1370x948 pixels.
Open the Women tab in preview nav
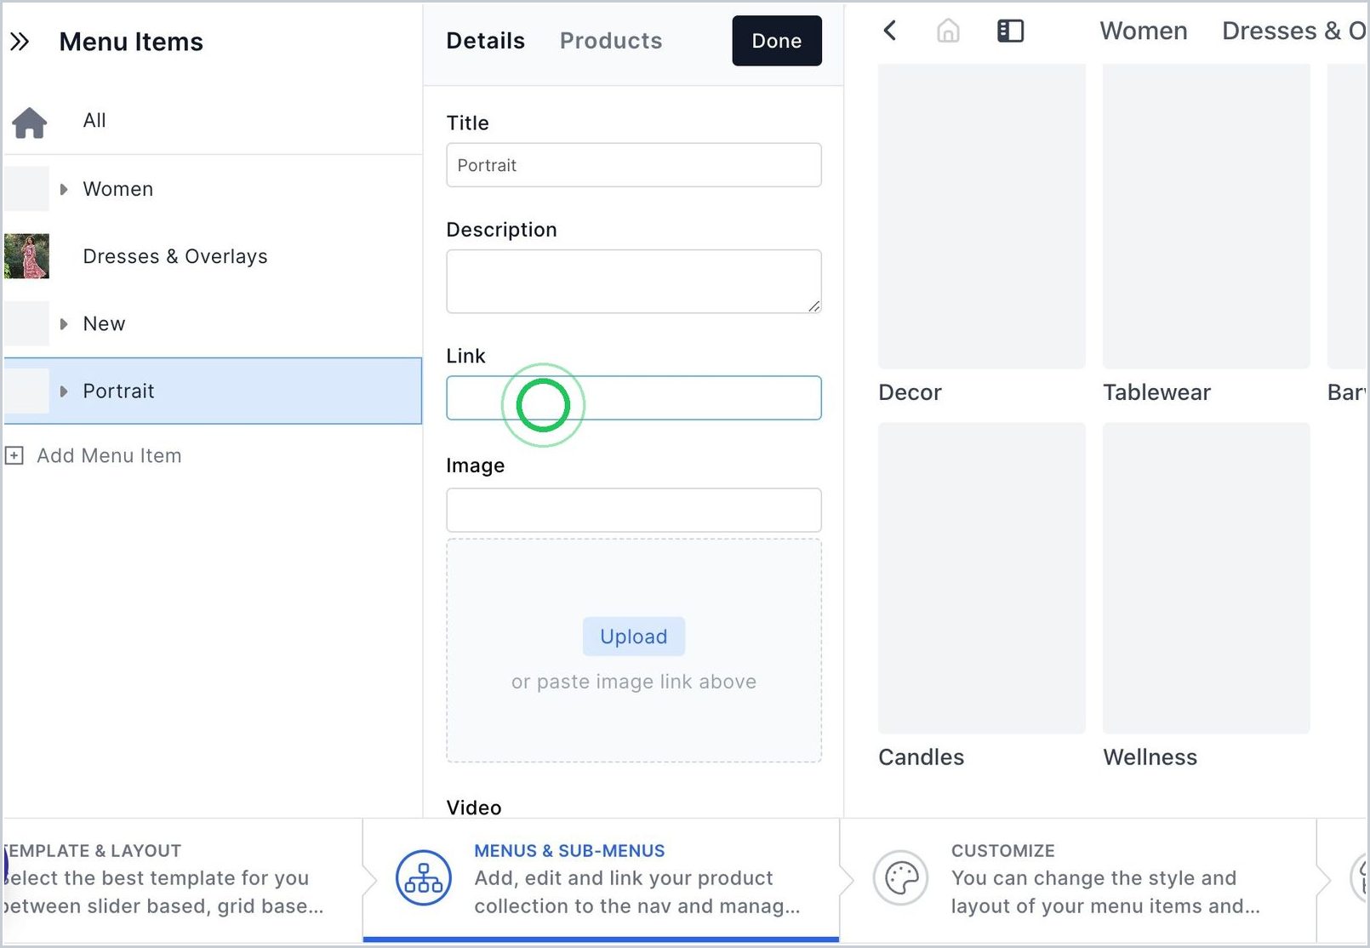[x=1143, y=31]
